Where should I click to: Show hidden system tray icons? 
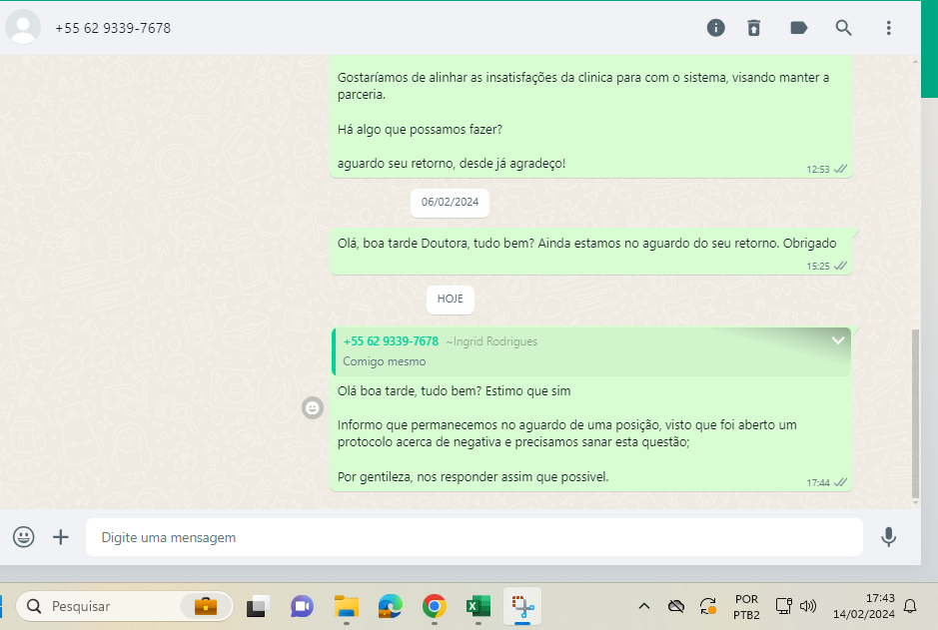[x=643, y=606]
